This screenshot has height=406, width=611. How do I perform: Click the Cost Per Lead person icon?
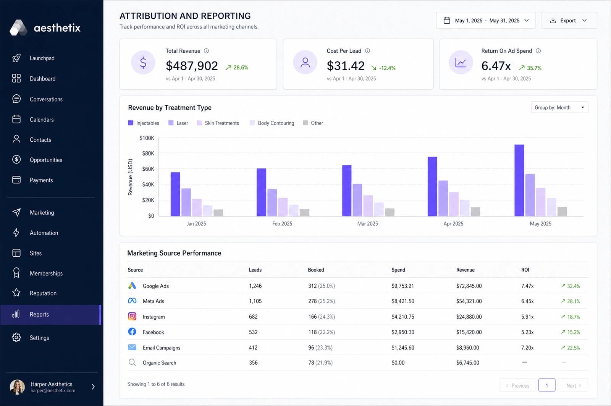coord(305,62)
